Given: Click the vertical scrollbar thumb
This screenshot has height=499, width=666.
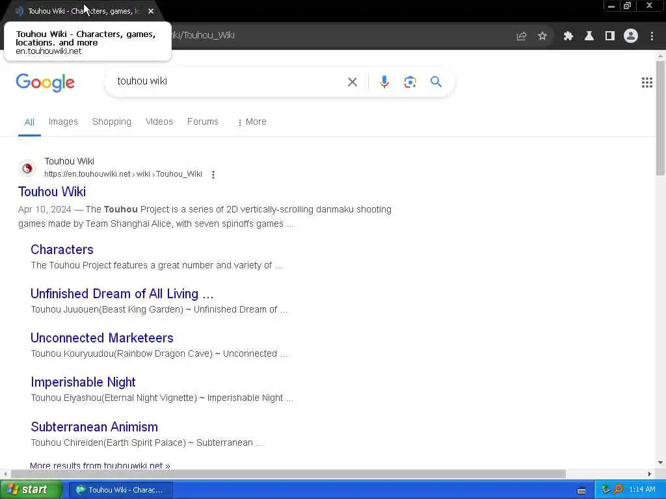Looking at the screenshot, I should [660, 118].
